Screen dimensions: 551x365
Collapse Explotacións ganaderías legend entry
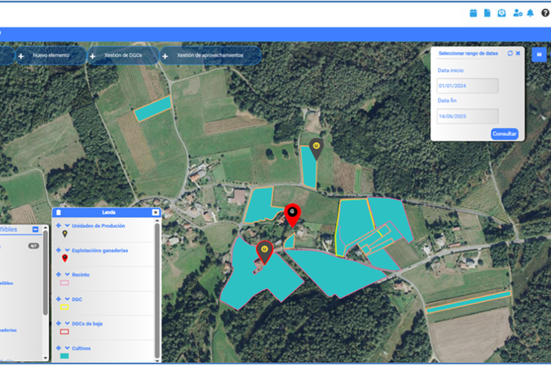67,250
